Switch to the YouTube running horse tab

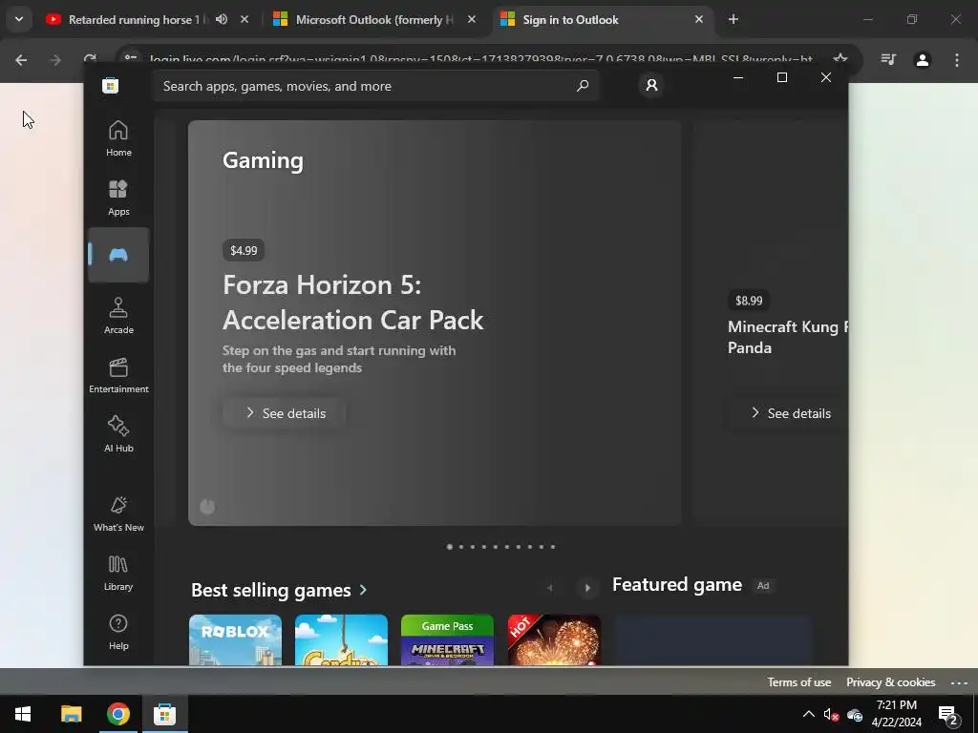[x=134, y=20]
